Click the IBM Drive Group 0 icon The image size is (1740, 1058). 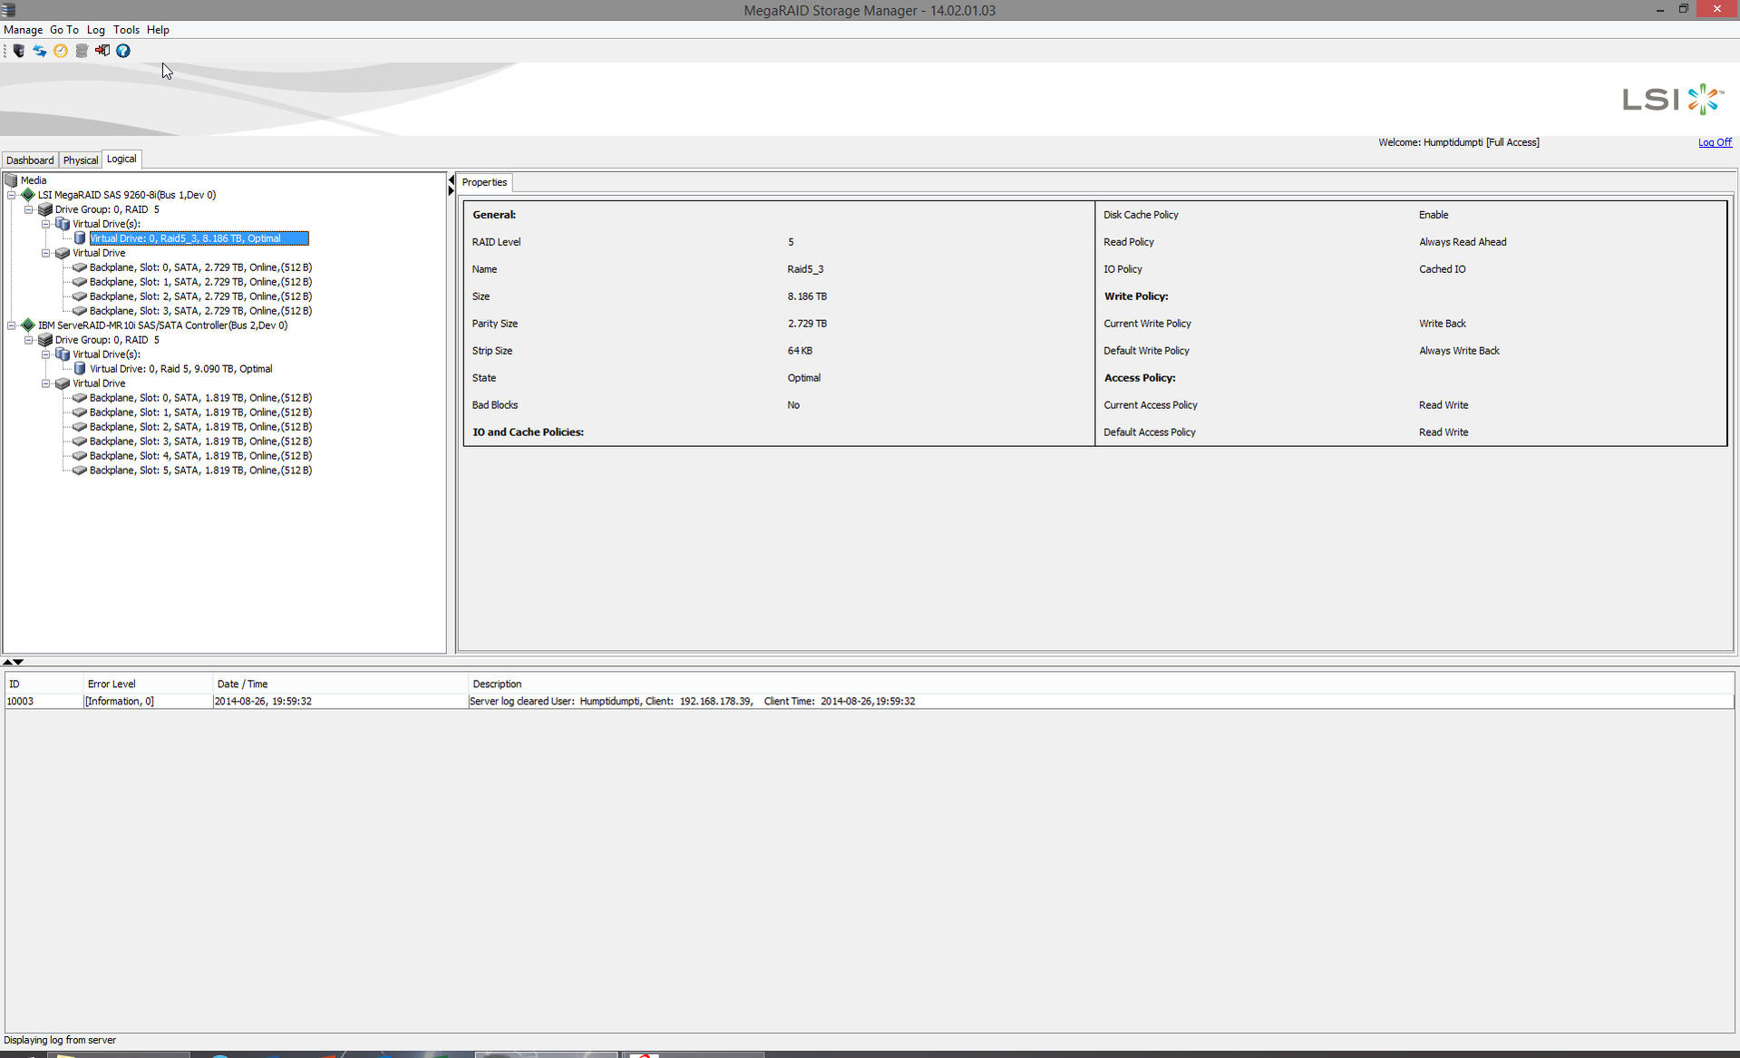point(45,340)
